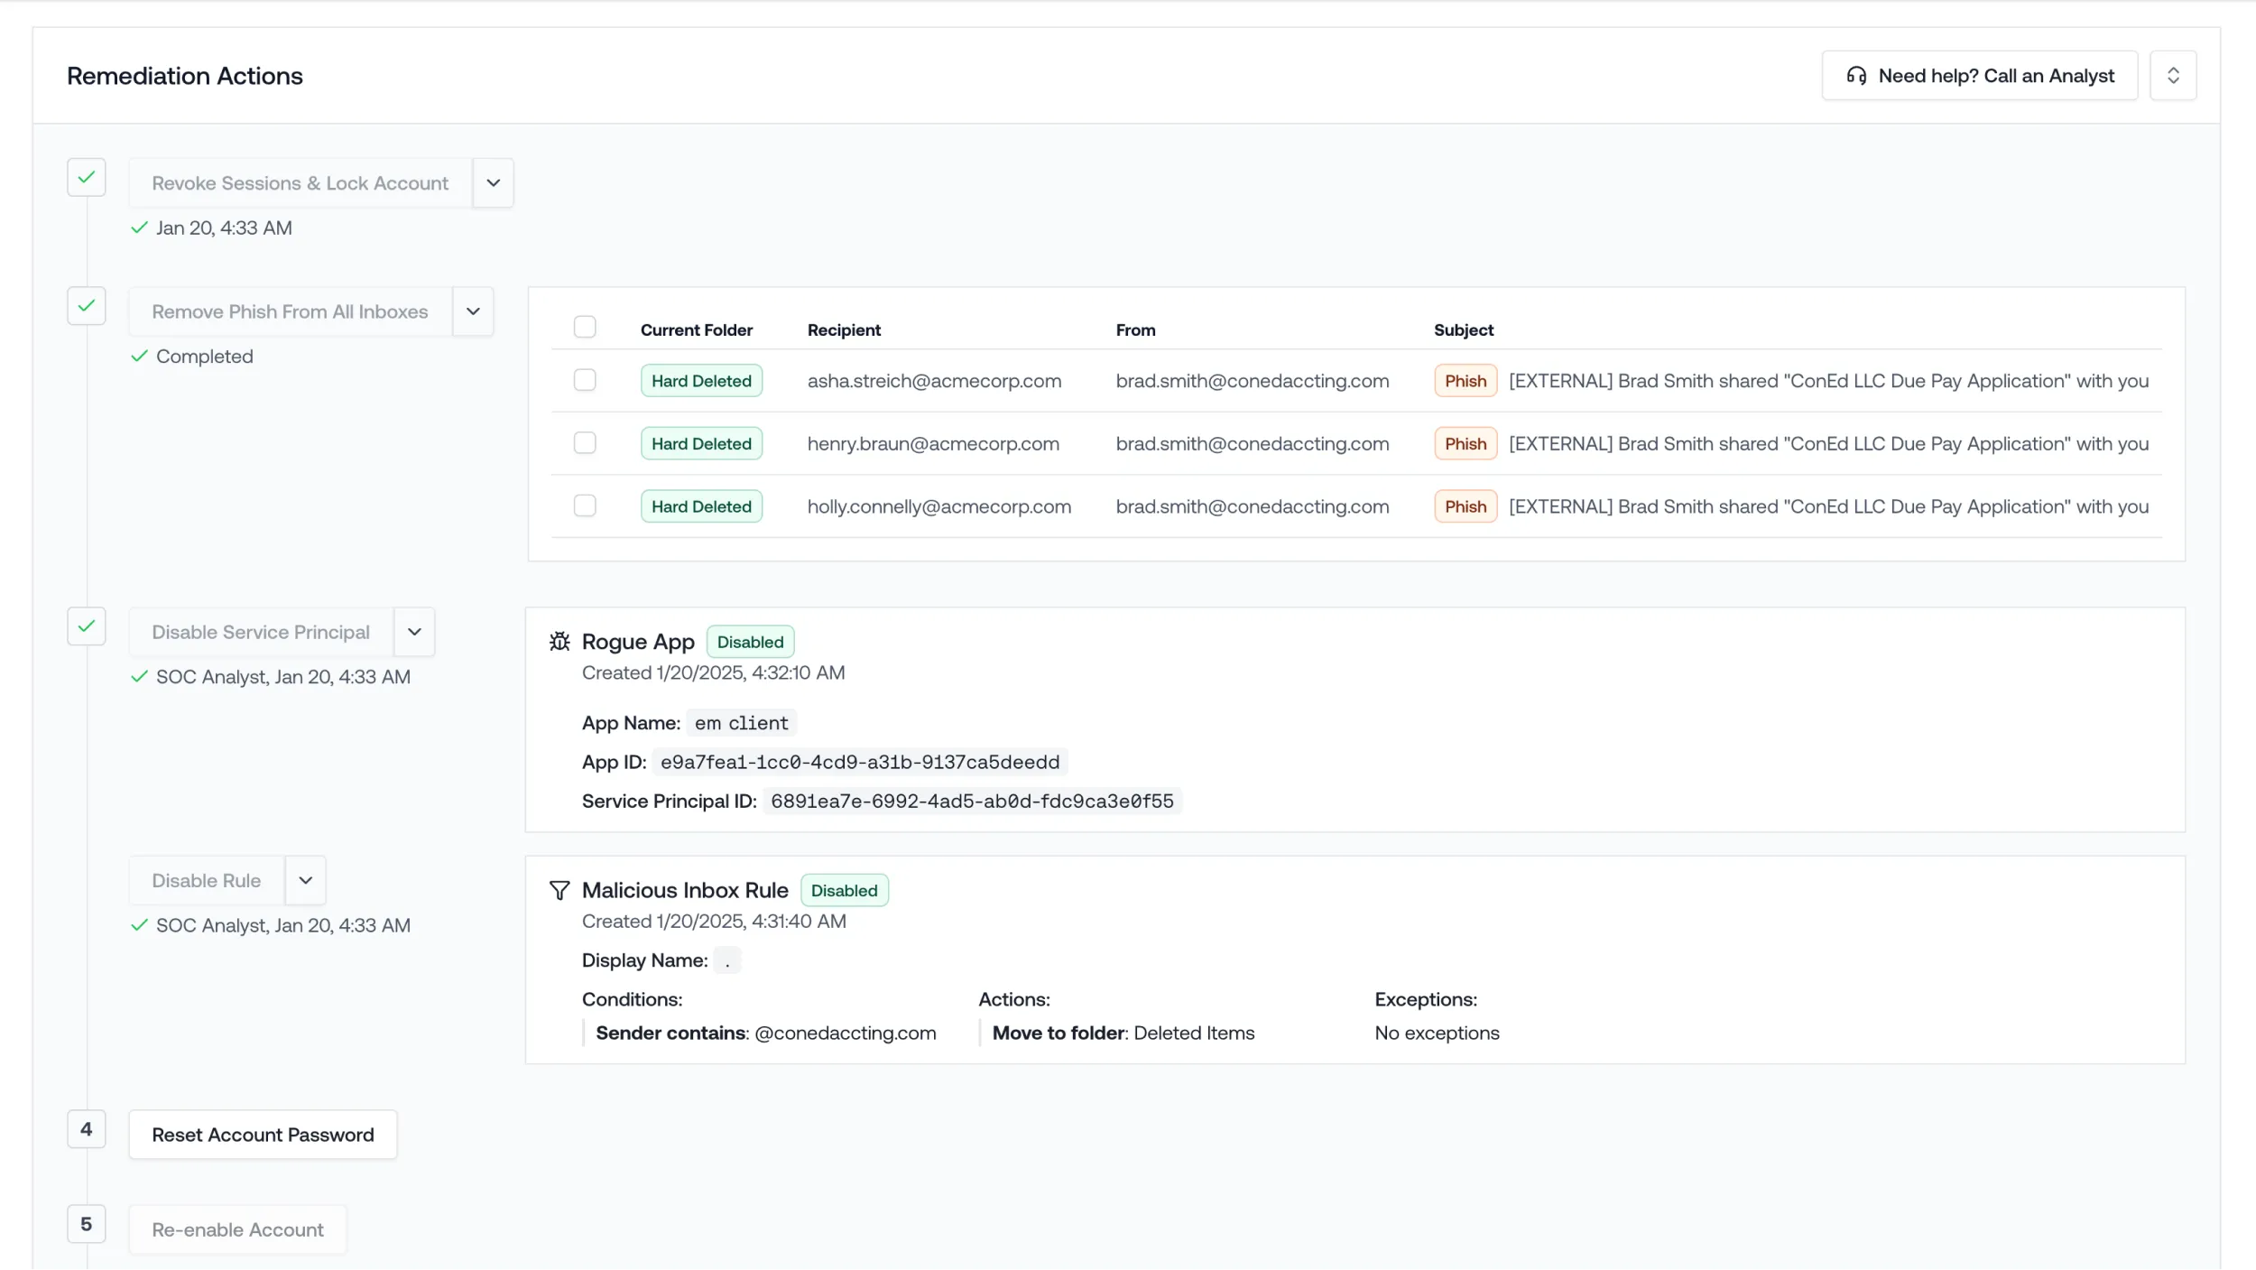Check the asha.streich@acmecorp.com row checkbox
The height and width of the screenshot is (1270, 2256).
click(x=585, y=380)
